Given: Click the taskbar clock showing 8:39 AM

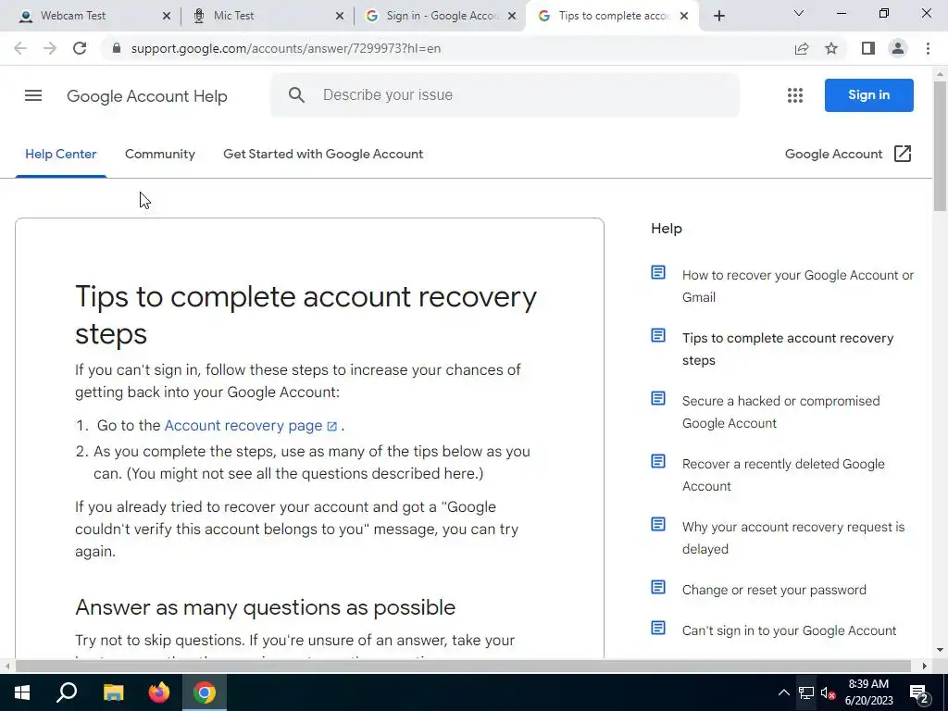Looking at the screenshot, I should (868, 692).
